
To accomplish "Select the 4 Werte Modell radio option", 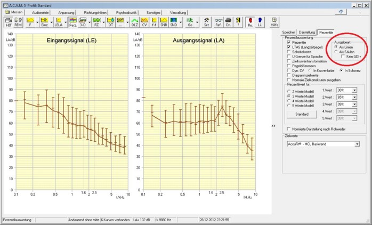I will (x=289, y=101).
